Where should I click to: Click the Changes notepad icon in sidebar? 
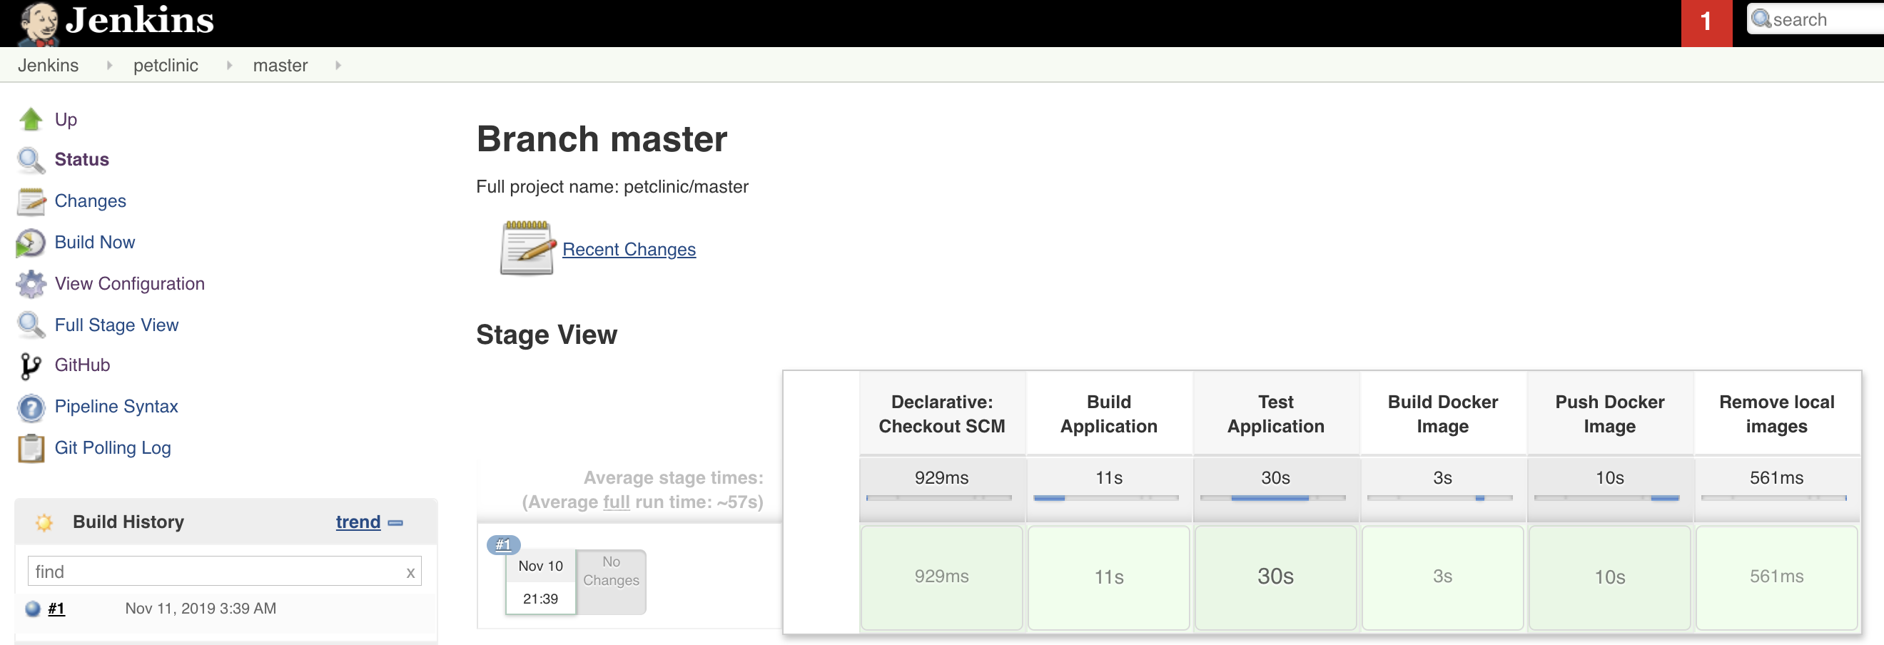[31, 201]
